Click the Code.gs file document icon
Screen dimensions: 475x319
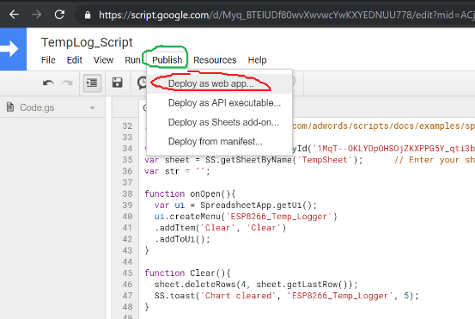tap(10, 107)
